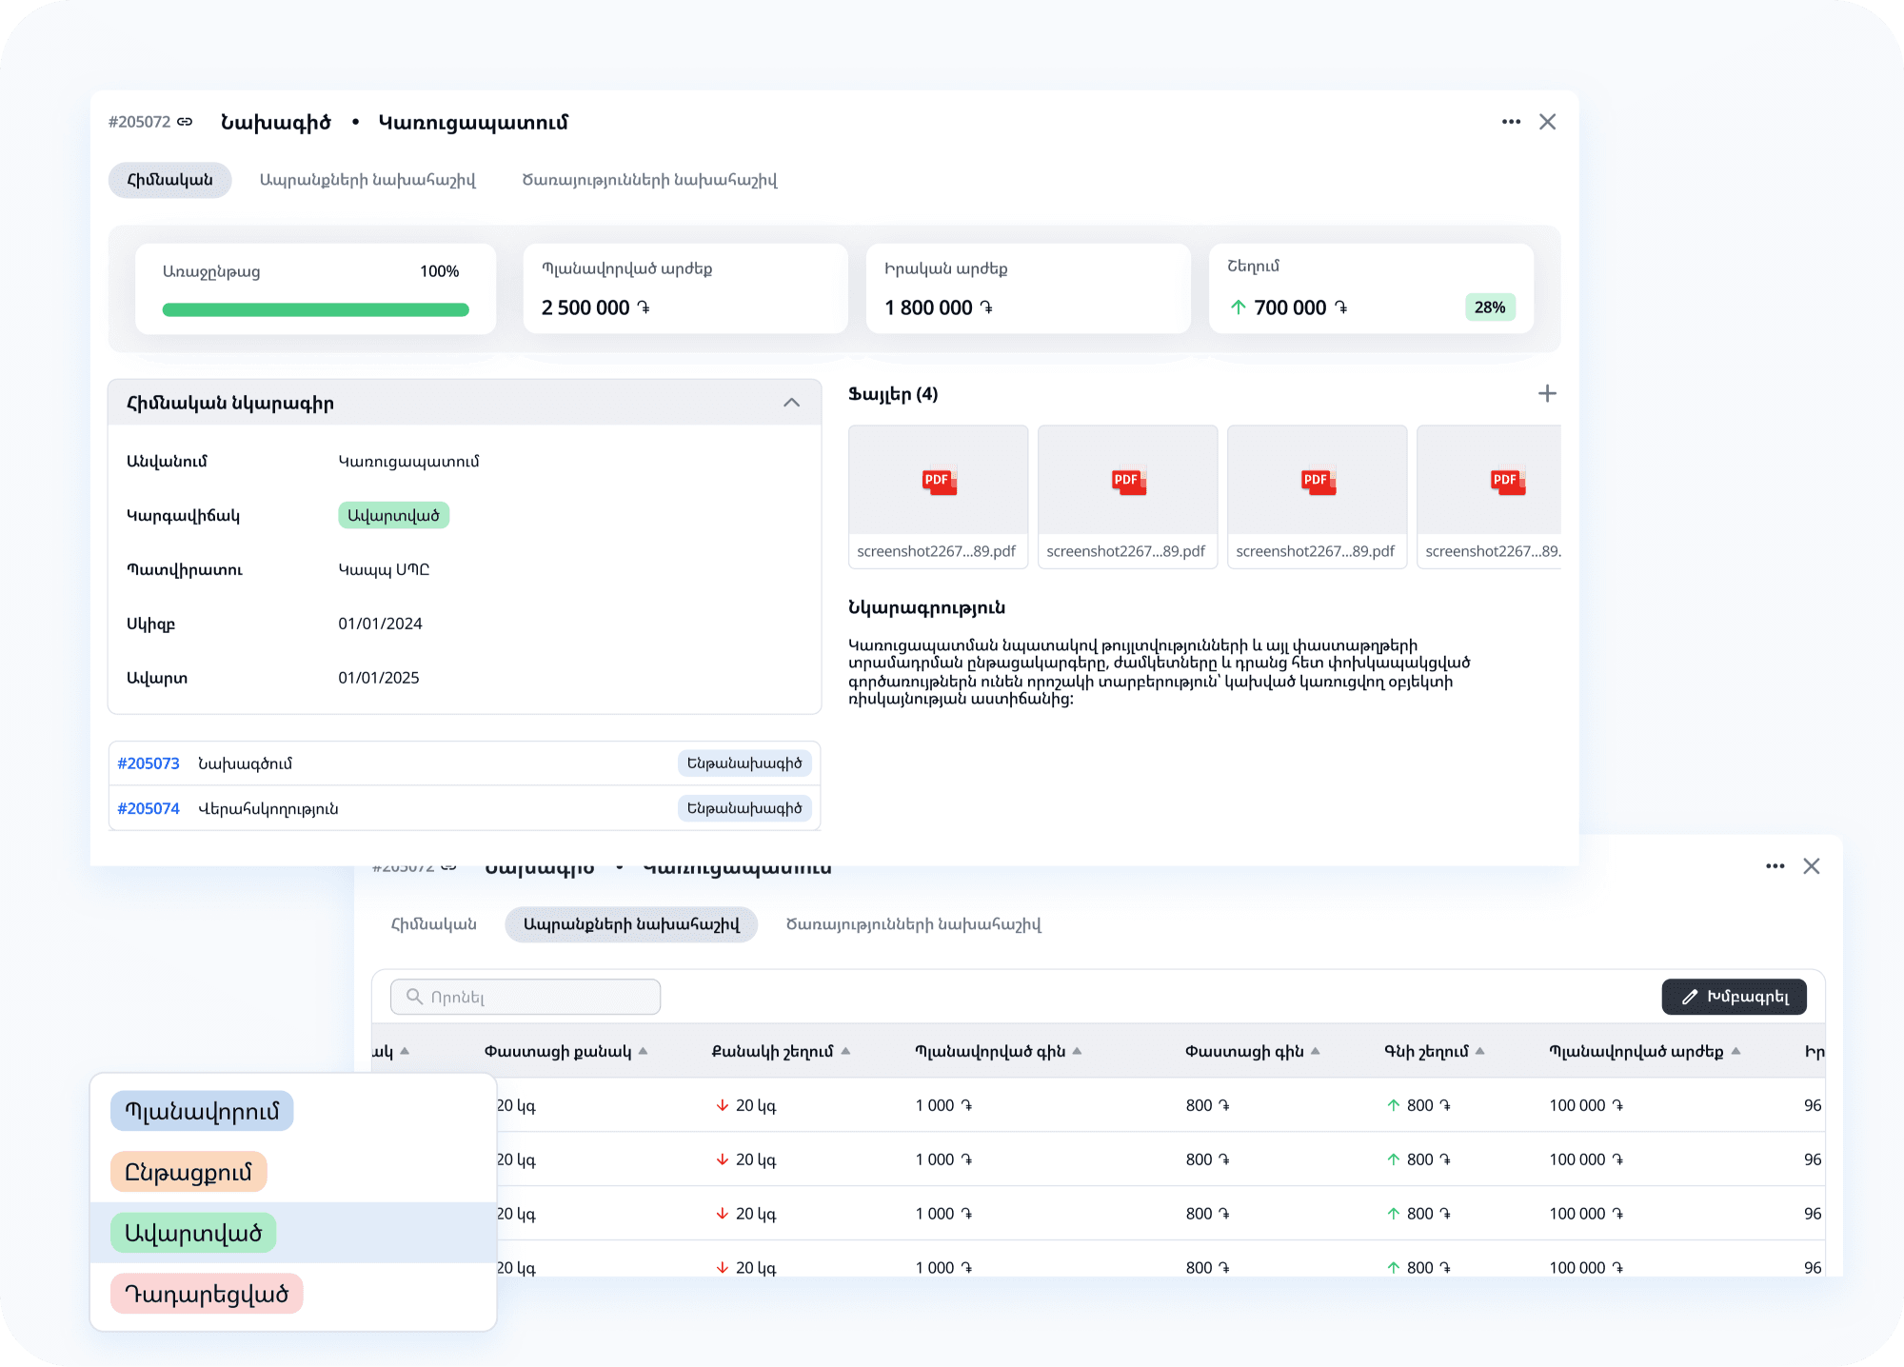Open subproject link #205073
This screenshot has width=1904, height=1367.
[149, 763]
